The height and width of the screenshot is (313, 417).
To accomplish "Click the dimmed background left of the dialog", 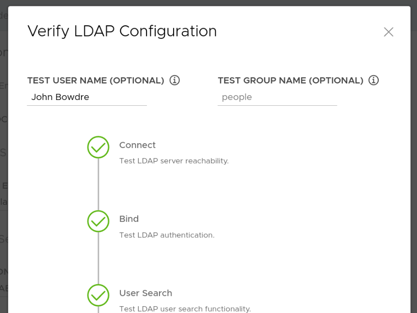I will [3, 146].
